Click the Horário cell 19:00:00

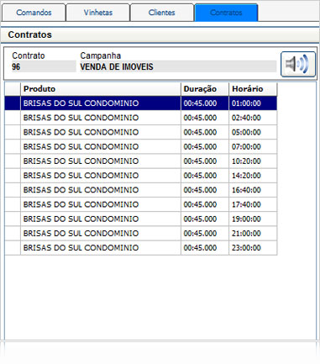(253, 219)
